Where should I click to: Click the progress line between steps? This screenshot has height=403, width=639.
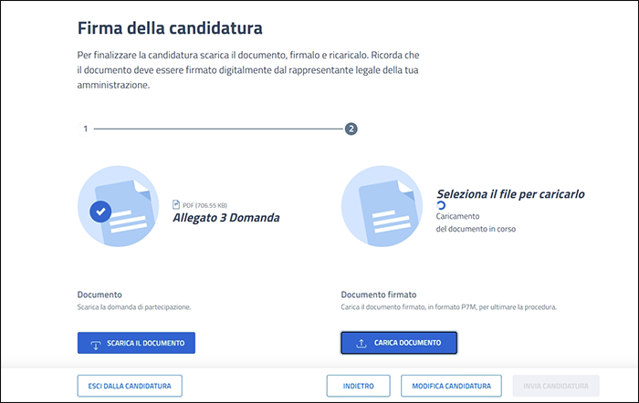point(217,129)
